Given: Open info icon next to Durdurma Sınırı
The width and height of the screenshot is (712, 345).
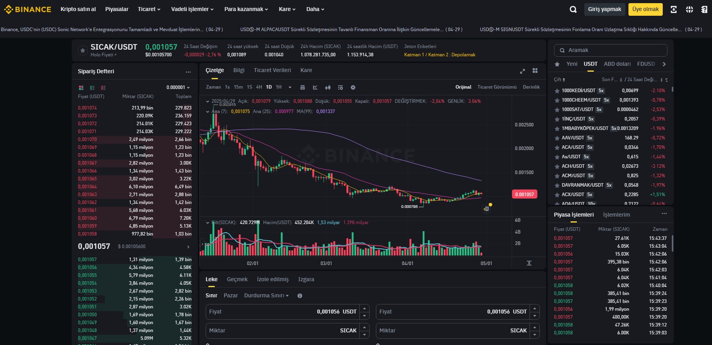Looking at the screenshot, I should click(300, 296).
